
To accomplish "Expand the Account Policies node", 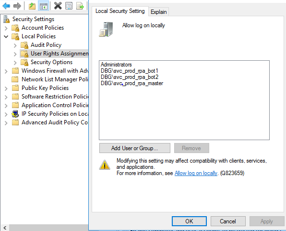I will pyautogui.click(x=6, y=28).
